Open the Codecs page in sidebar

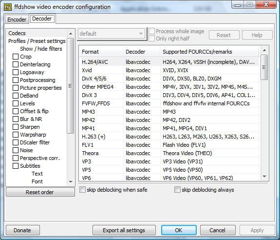[17, 33]
